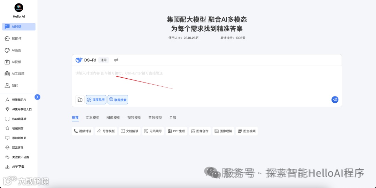Click the headset icon beside 联系客服

[x=7, y=148]
